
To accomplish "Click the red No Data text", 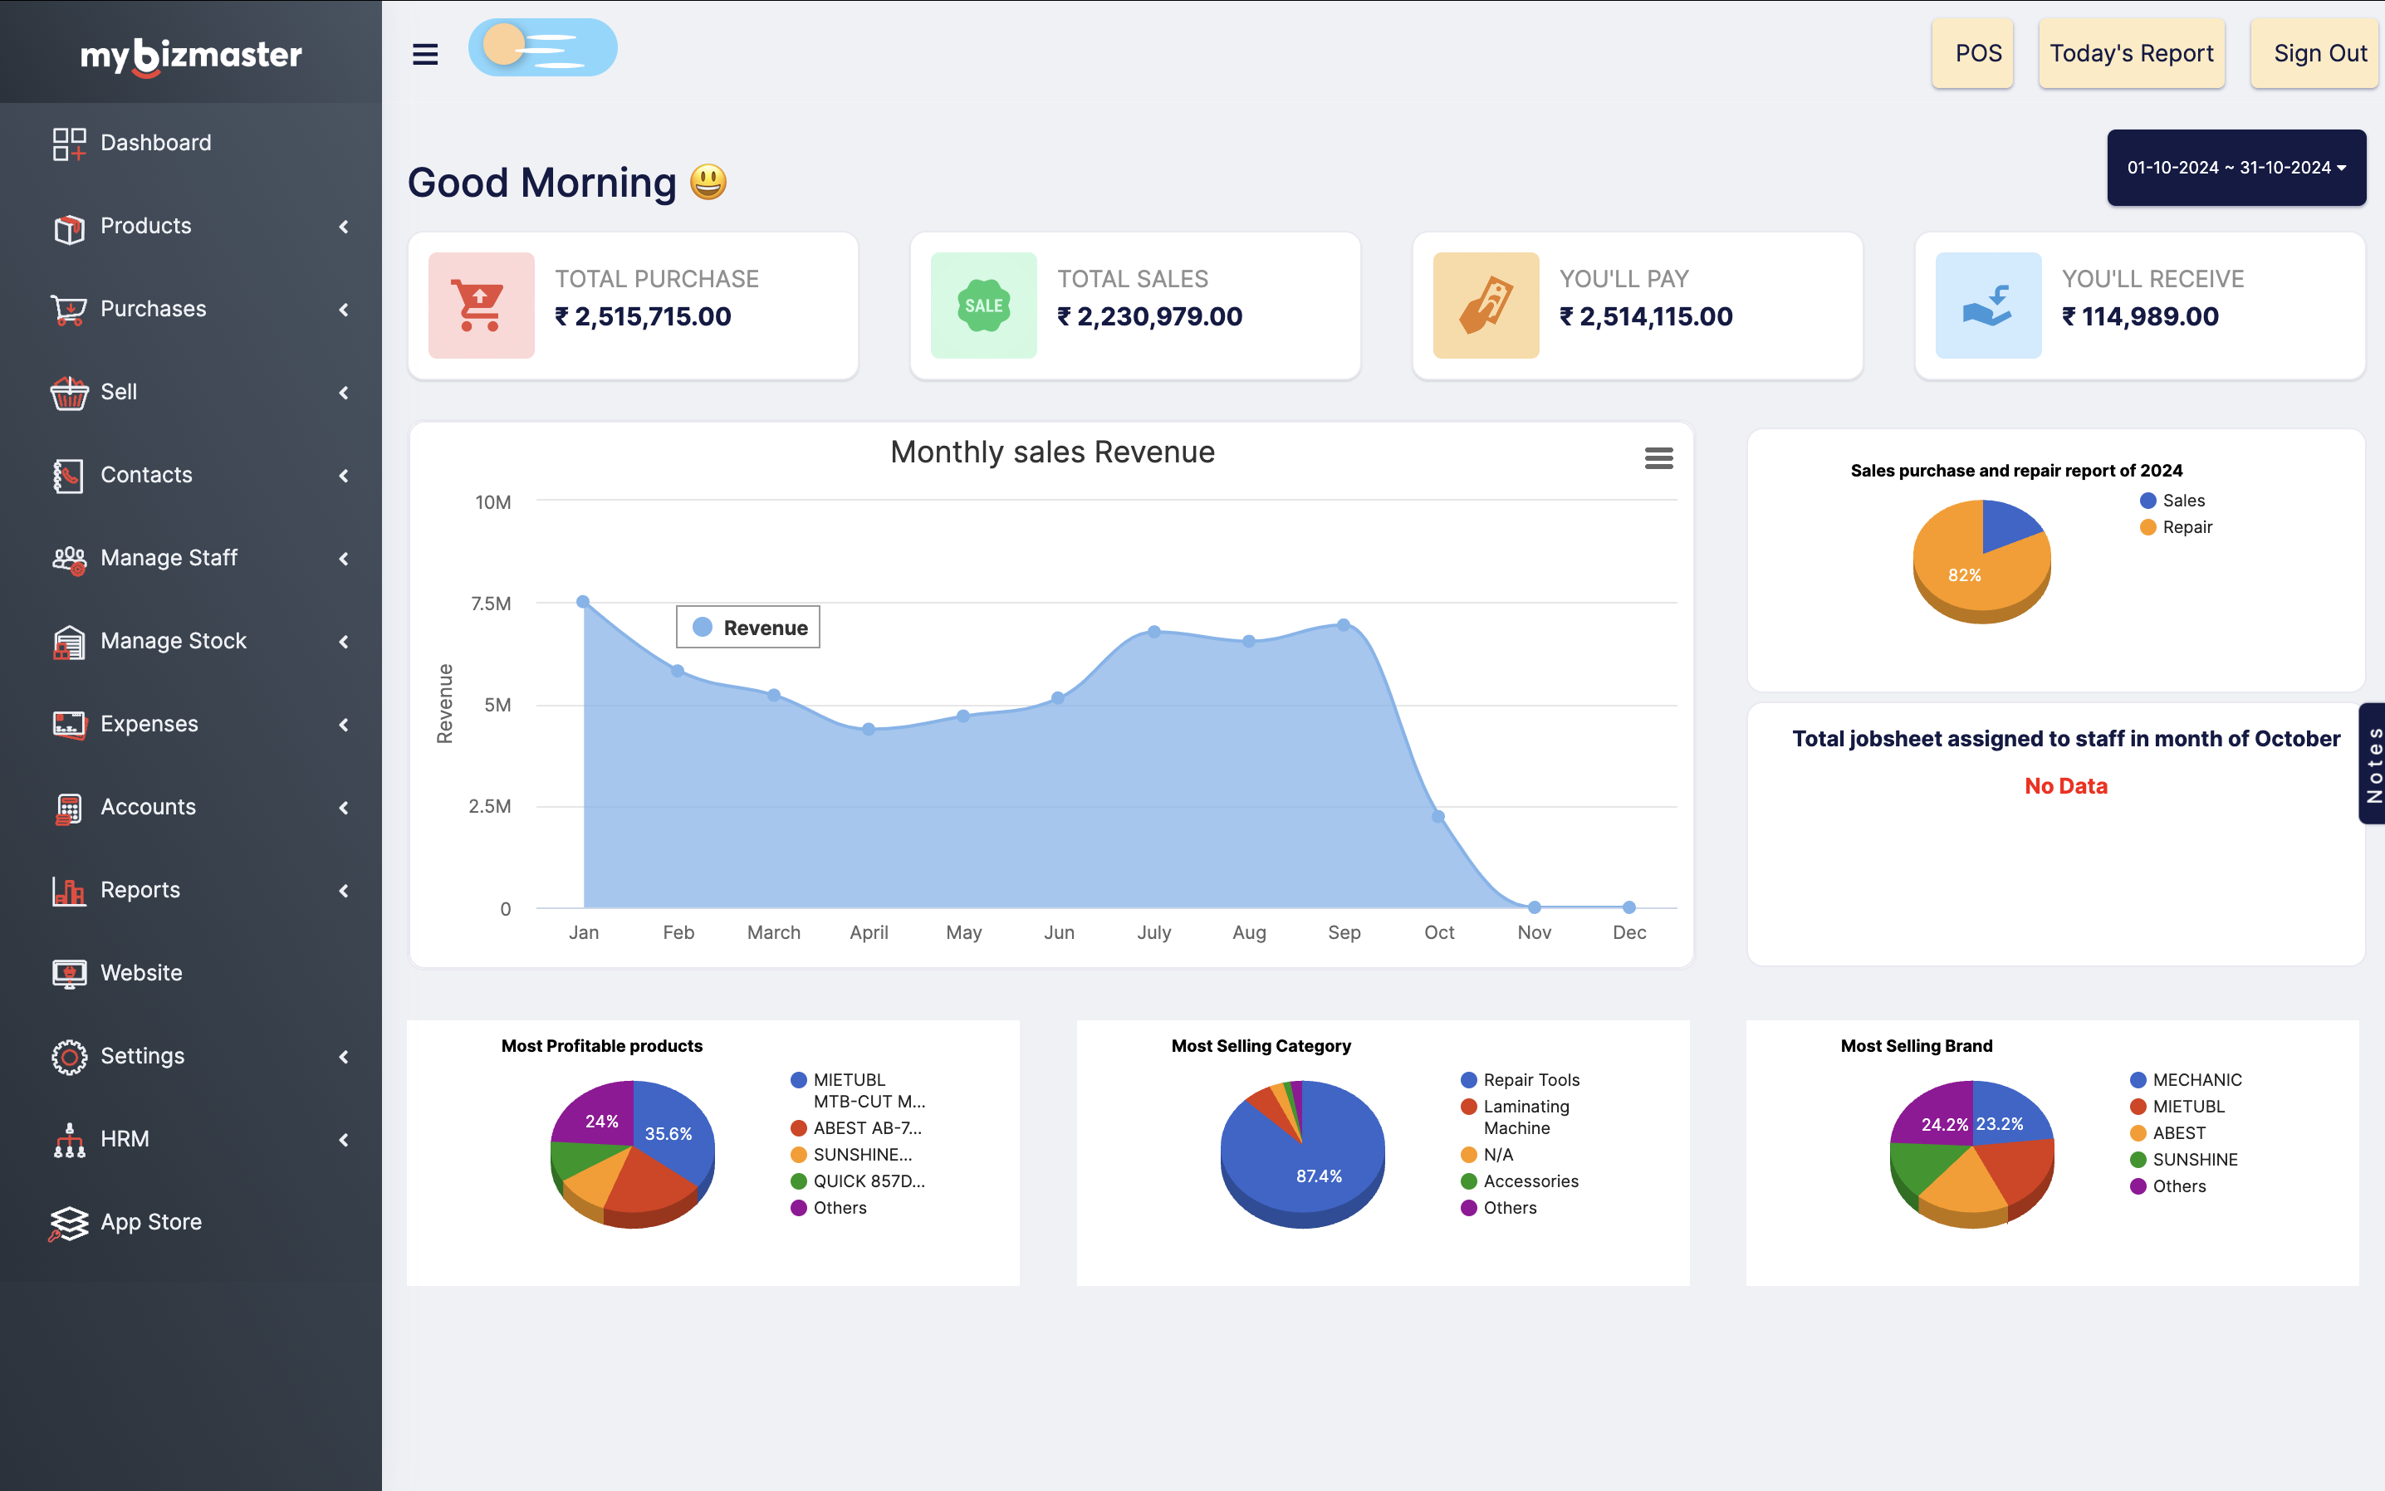I will click(2065, 786).
